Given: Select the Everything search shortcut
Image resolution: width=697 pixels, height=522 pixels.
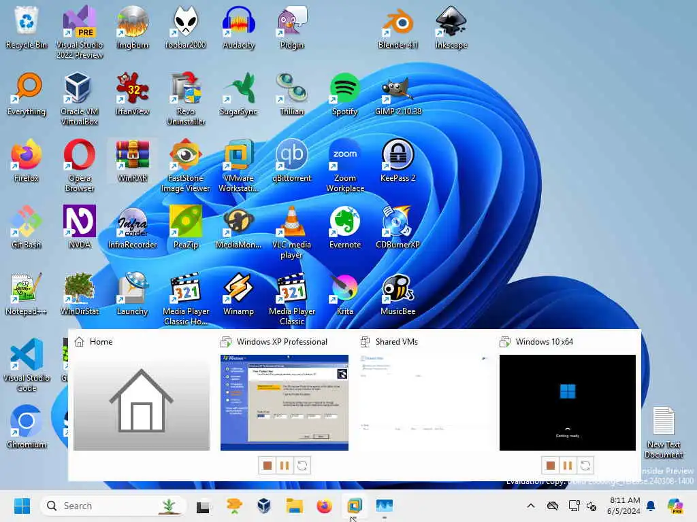Looking at the screenshot, I should pyautogui.click(x=27, y=94).
